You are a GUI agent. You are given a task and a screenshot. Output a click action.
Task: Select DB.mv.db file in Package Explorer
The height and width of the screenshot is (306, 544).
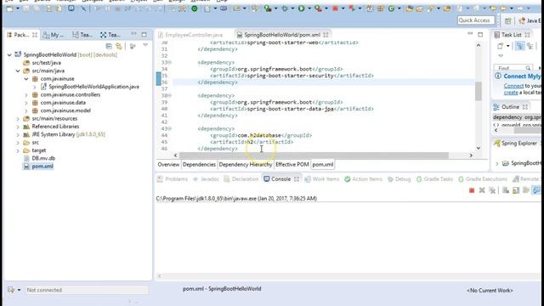click(x=43, y=158)
